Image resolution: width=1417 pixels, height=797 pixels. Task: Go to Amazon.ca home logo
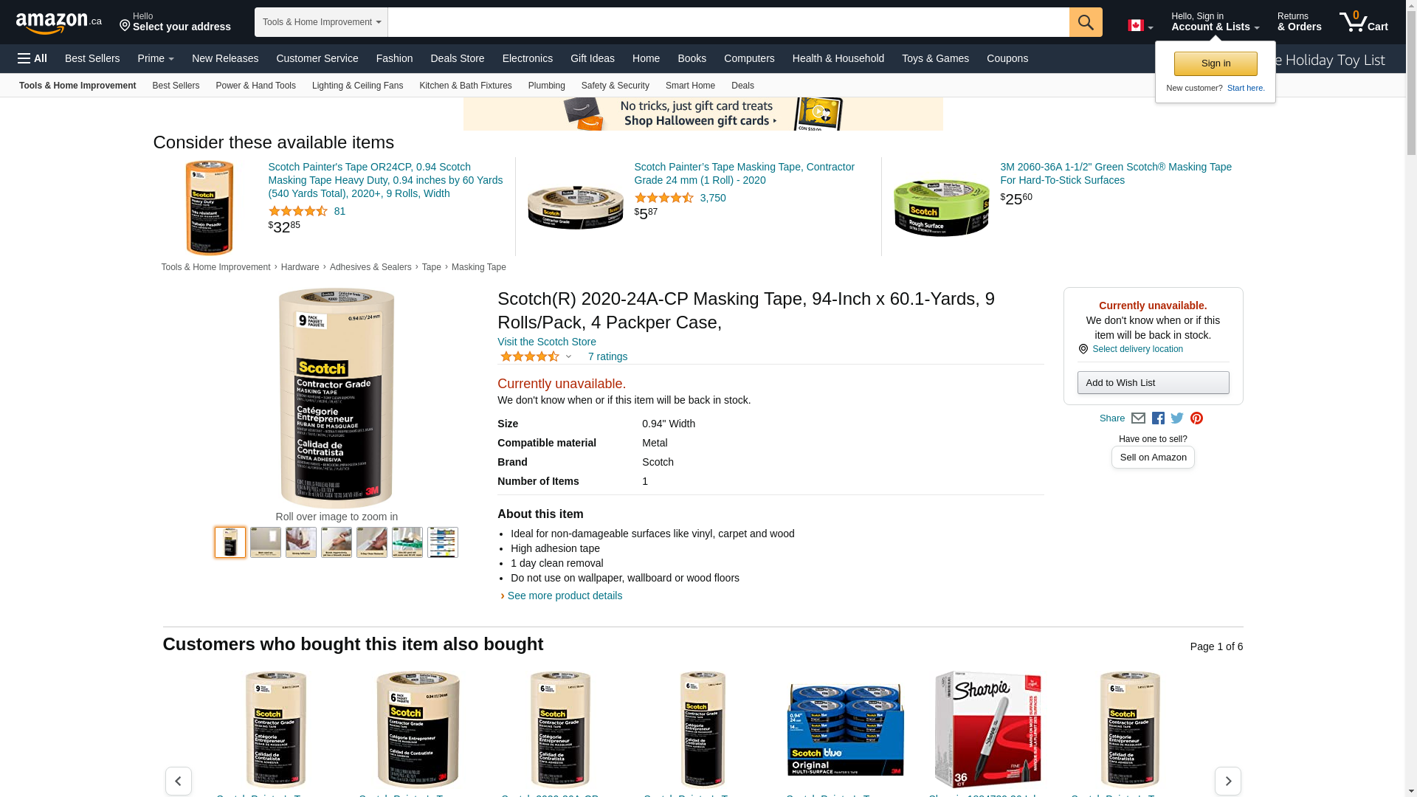(x=59, y=23)
